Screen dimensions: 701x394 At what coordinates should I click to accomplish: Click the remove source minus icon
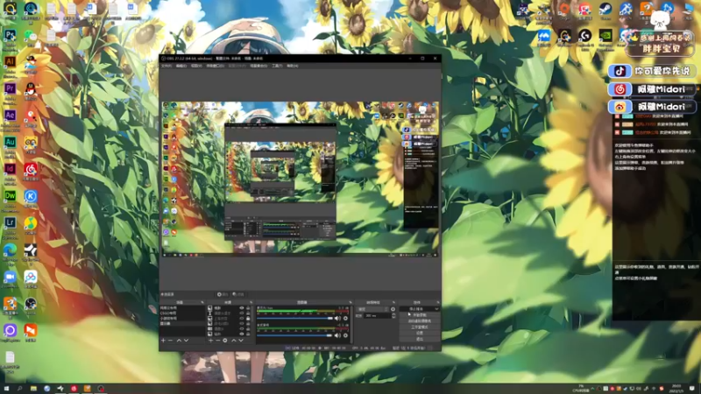(x=217, y=341)
